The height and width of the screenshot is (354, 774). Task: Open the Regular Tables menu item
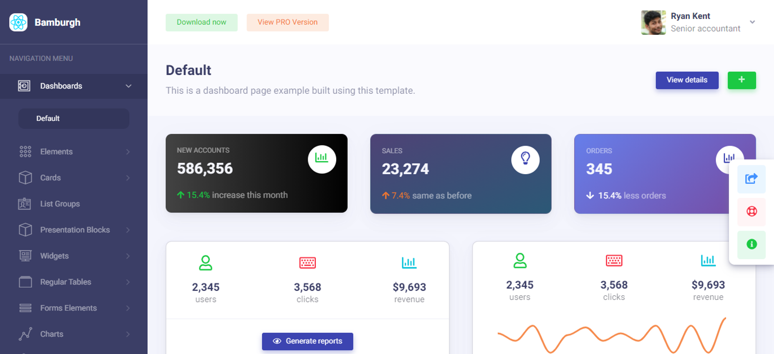click(x=74, y=282)
